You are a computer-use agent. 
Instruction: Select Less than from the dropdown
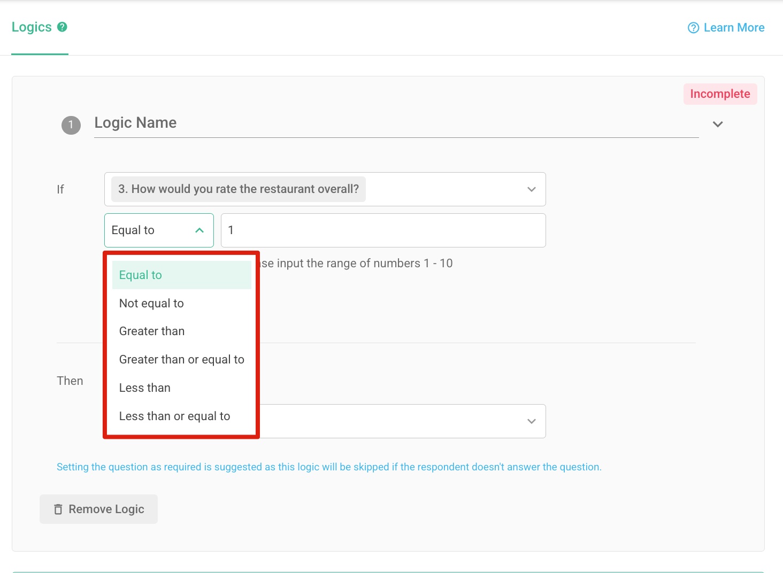tap(144, 388)
